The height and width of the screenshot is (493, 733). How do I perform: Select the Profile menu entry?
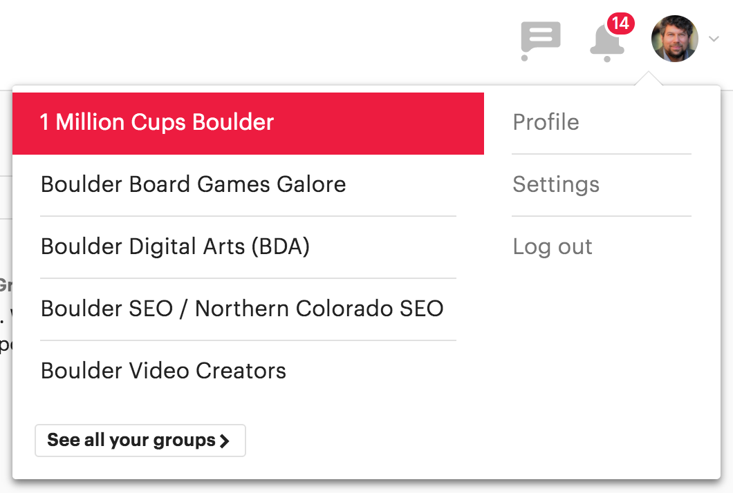(546, 122)
